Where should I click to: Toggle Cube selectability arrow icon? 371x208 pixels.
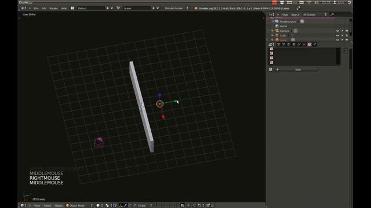click(342, 35)
